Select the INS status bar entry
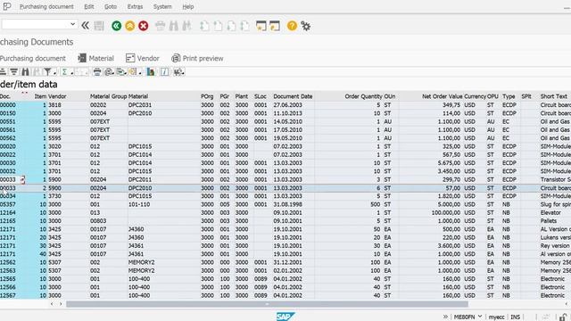 [516, 317]
